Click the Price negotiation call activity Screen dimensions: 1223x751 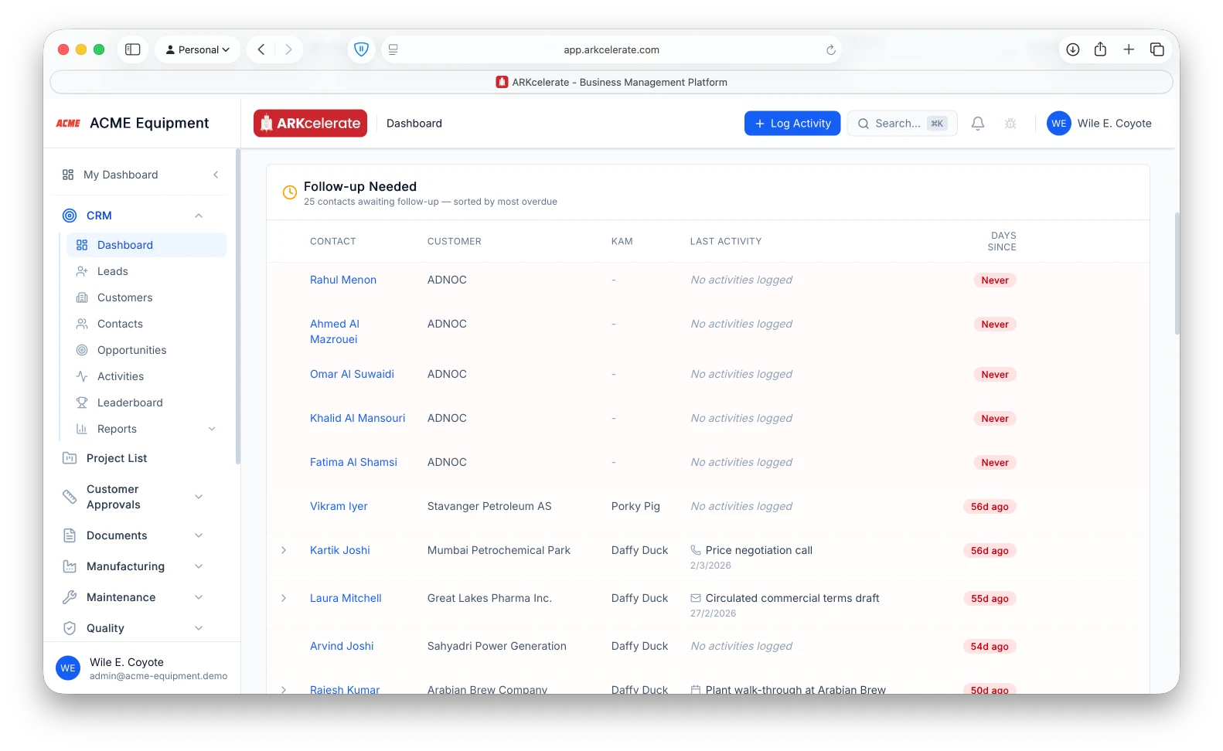click(x=758, y=550)
